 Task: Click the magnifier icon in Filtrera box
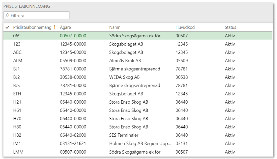click(7, 16)
